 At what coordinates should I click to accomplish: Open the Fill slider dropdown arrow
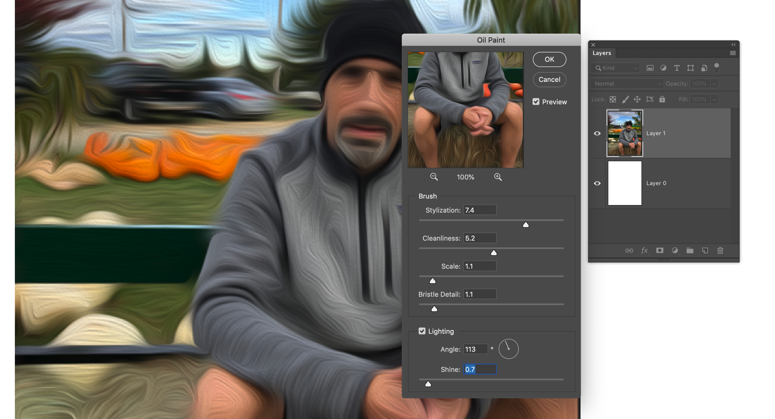(715, 99)
